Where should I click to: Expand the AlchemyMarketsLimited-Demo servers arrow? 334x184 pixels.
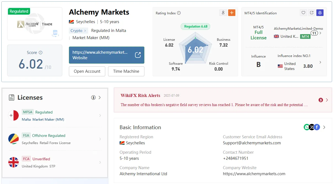click(x=320, y=33)
